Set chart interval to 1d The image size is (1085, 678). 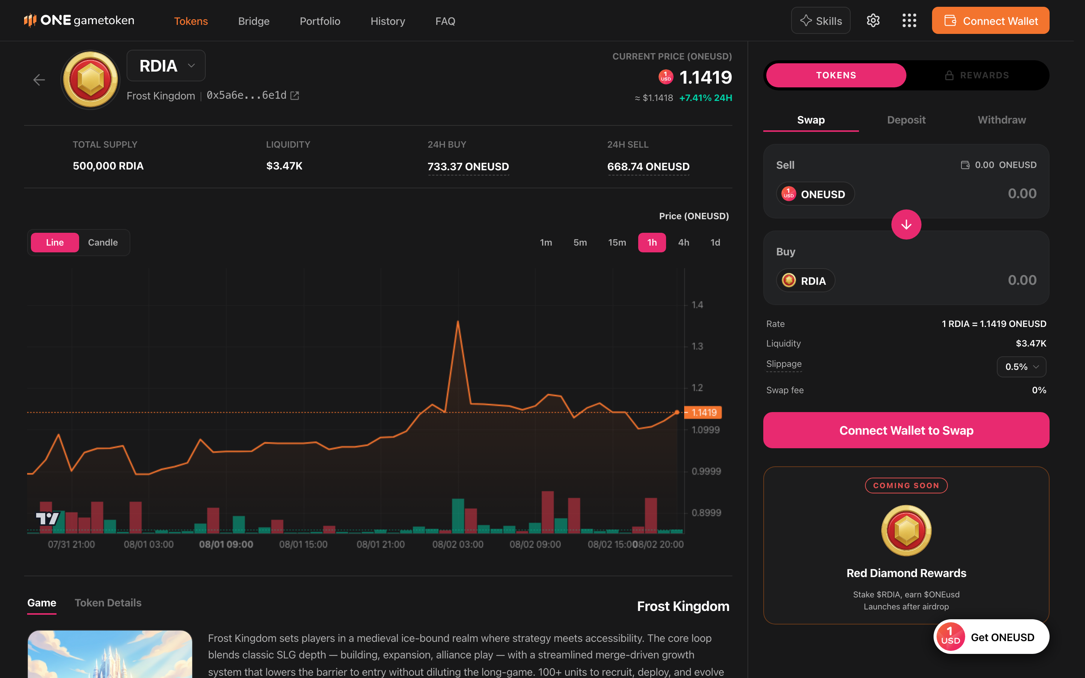pyautogui.click(x=715, y=243)
